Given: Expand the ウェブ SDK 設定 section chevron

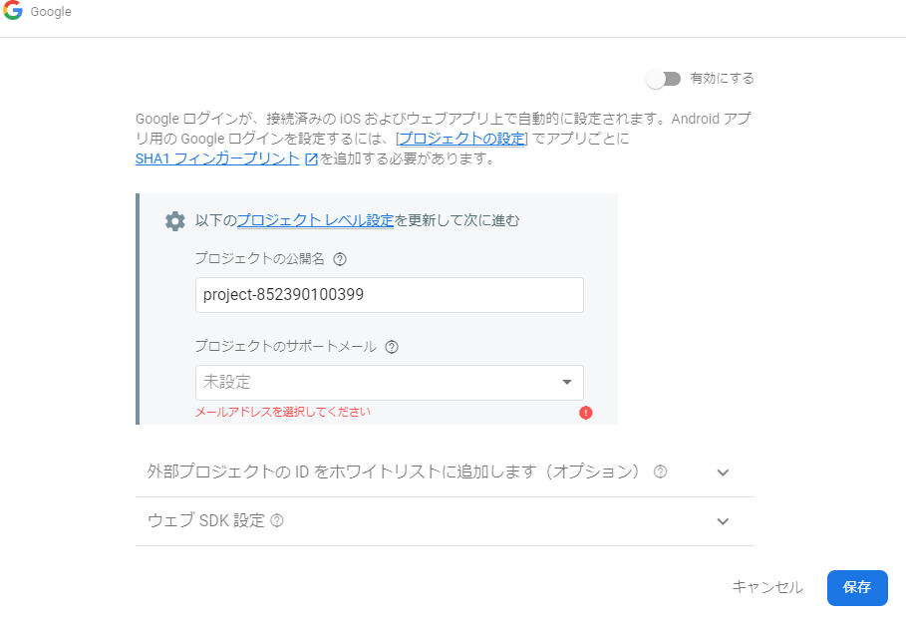Looking at the screenshot, I should point(723,521).
